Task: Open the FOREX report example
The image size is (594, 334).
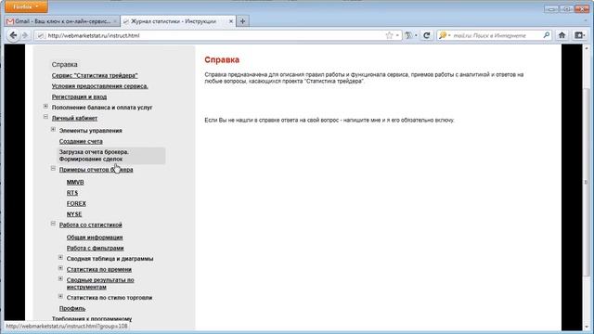Action: tap(76, 204)
